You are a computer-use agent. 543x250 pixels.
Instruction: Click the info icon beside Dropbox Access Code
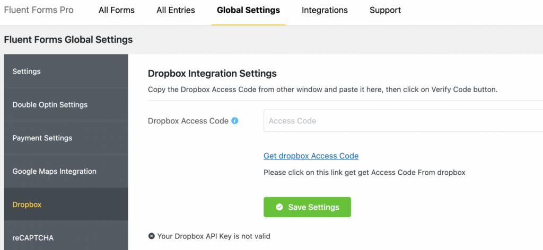coord(235,121)
